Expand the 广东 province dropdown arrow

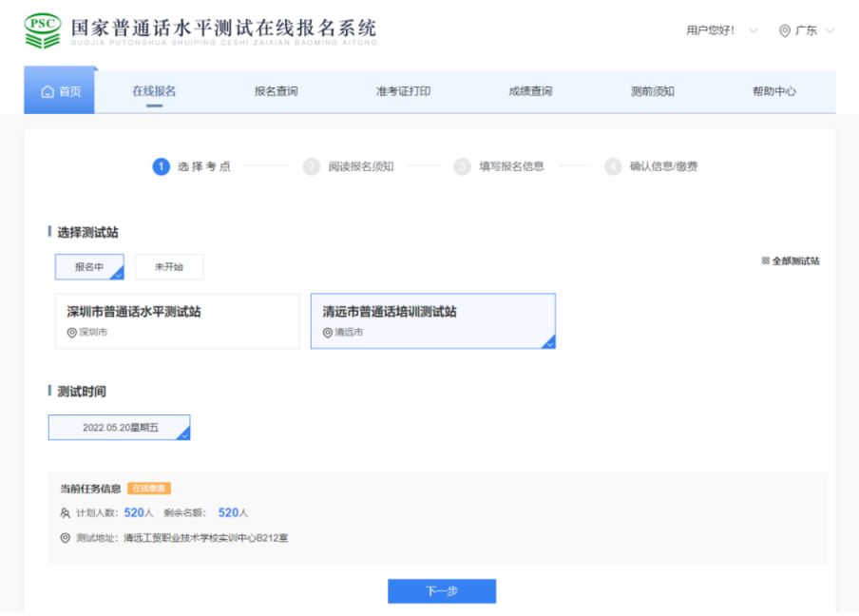tap(830, 30)
